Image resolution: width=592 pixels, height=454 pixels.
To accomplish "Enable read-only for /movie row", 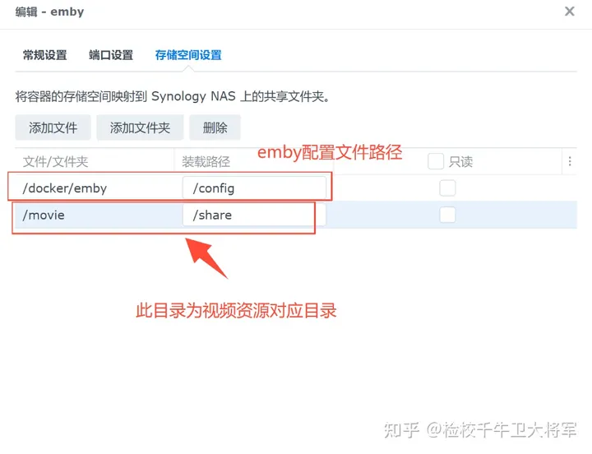I will tap(447, 215).
